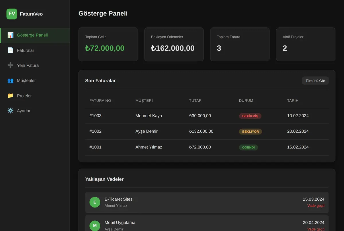344x231 pixels.
Task: Click the folder icon beside Projeler
Action: click(10, 96)
